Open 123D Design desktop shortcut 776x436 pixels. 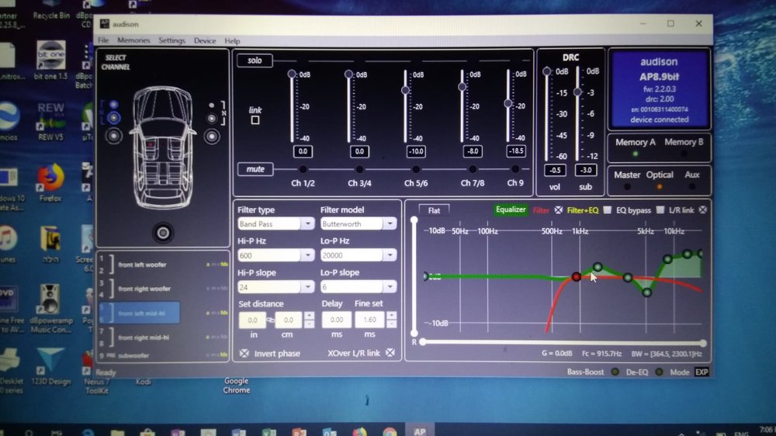point(51,366)
